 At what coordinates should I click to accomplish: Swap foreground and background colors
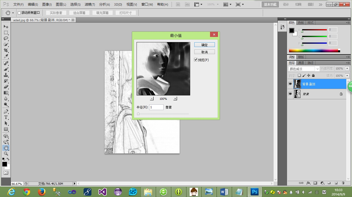tap(8, 159)
